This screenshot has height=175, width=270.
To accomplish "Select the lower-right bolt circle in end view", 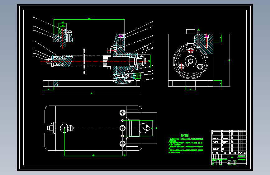I will coord(200,66).
